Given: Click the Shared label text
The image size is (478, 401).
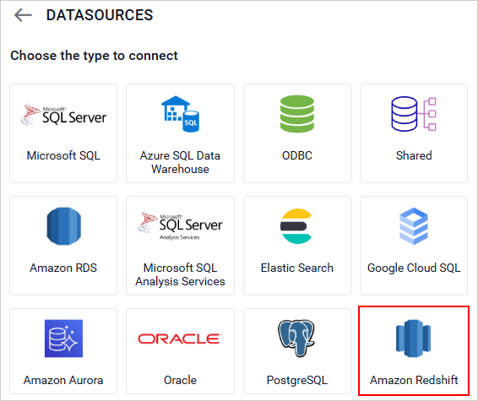Looking at the screenshot, I should 414,155.
